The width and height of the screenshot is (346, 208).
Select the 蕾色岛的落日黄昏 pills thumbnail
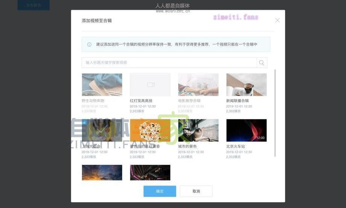(150, 130)
